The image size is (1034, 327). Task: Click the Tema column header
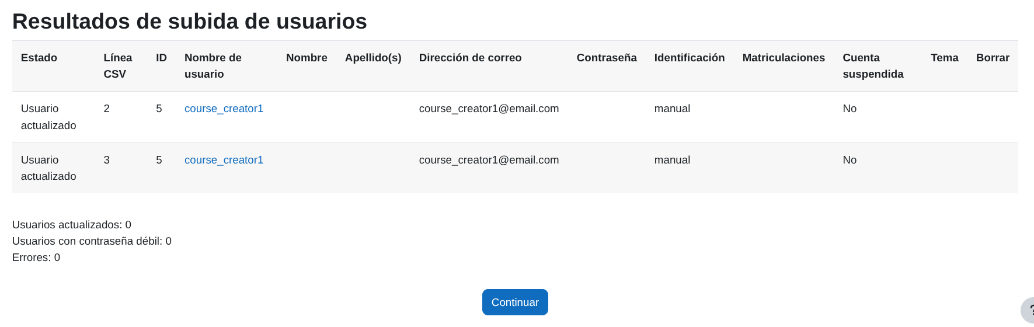point(944,58)
